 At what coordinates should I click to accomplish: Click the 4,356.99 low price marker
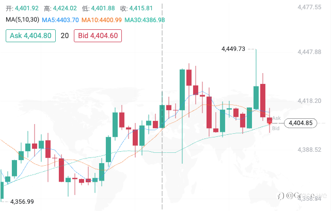click(x=22, y=202)
